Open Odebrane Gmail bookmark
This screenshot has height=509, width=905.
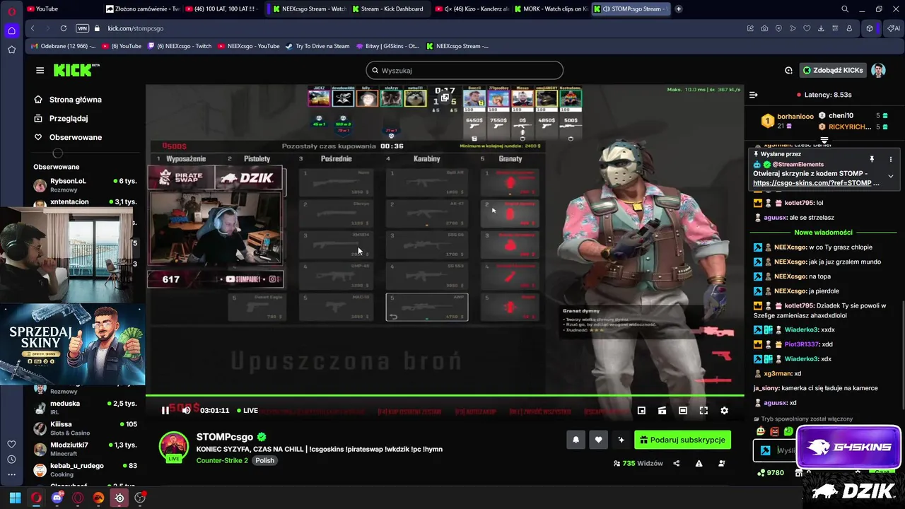[x=63, y=46]
